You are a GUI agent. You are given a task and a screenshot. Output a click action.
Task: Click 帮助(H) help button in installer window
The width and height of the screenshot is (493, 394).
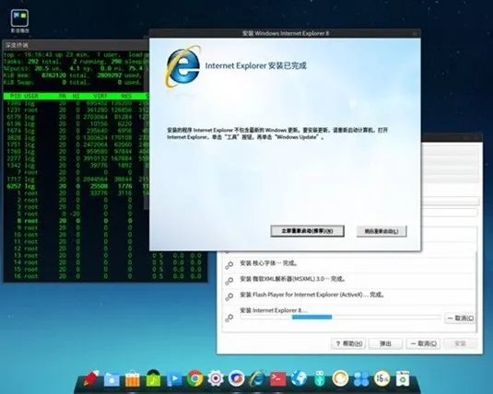(x=348, y=343)
